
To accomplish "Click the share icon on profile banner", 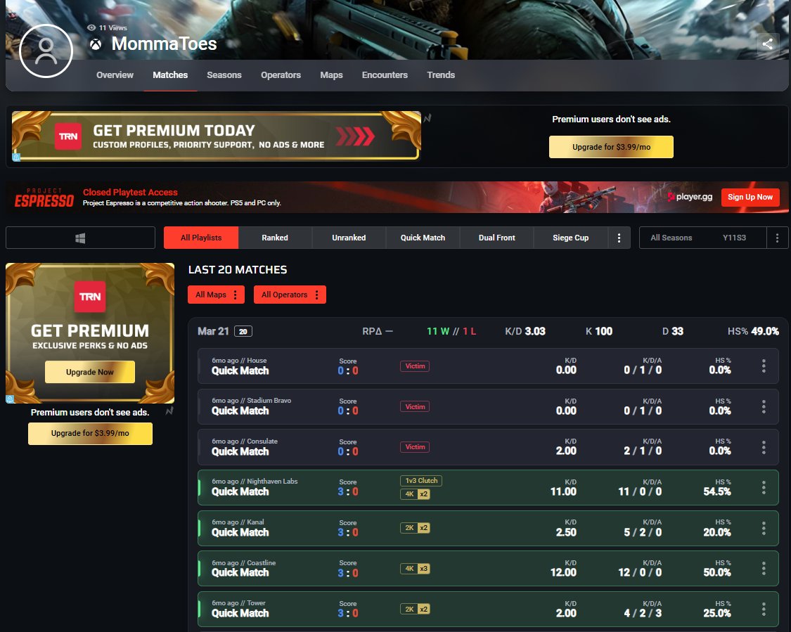I will point(767,44).
